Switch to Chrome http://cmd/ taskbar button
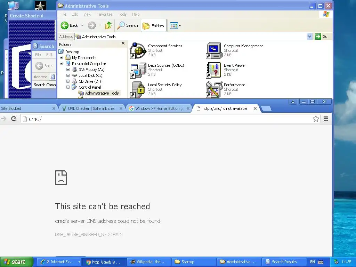The image size is (356, 267). 103,262
